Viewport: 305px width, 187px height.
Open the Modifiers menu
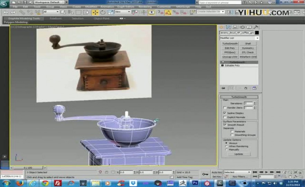pos(91,7)
